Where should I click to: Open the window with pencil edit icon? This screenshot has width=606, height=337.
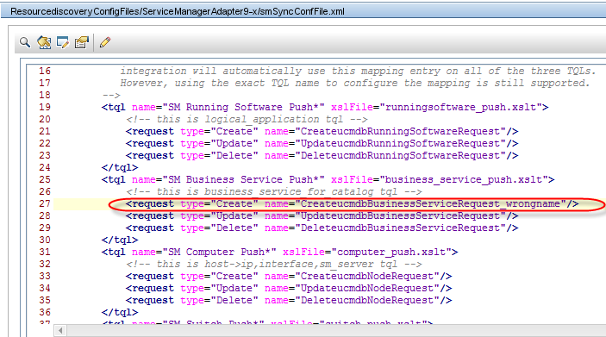click(63, 42)
